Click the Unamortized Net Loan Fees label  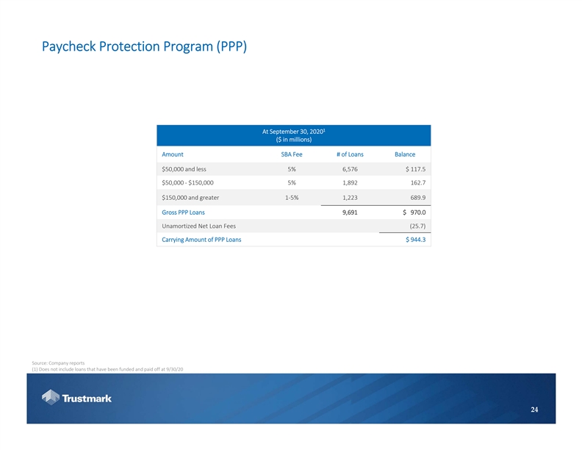(198, 226)
